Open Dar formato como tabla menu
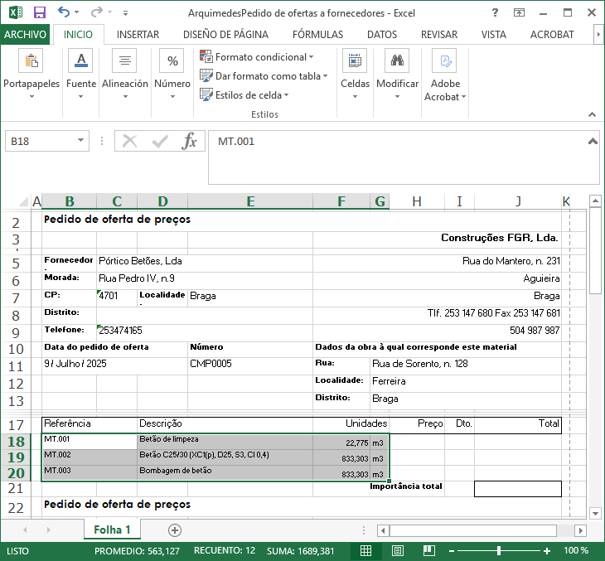Viewport: 605px width, 561px height. click(264, 75)
